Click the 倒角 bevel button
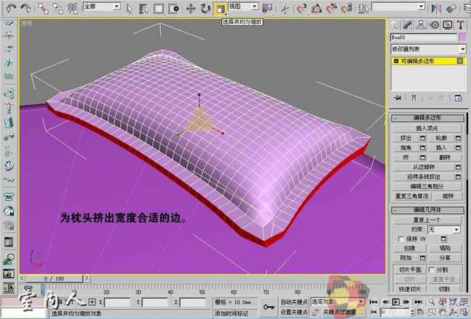 (x=406, y=148)
